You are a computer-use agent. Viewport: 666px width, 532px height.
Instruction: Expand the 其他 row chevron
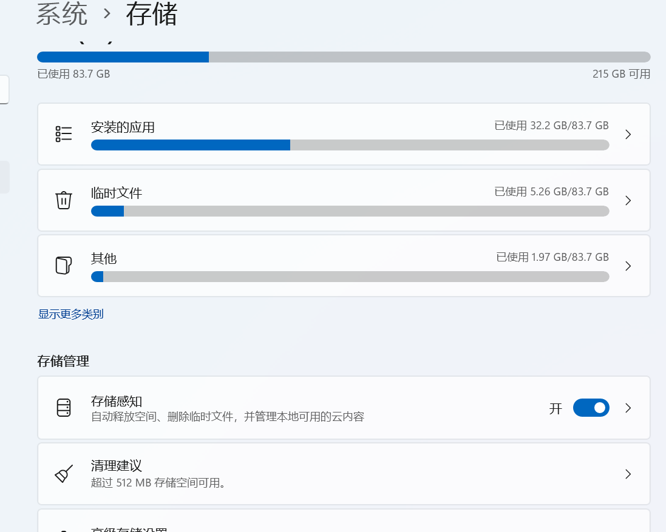click(x=628, y=266)
